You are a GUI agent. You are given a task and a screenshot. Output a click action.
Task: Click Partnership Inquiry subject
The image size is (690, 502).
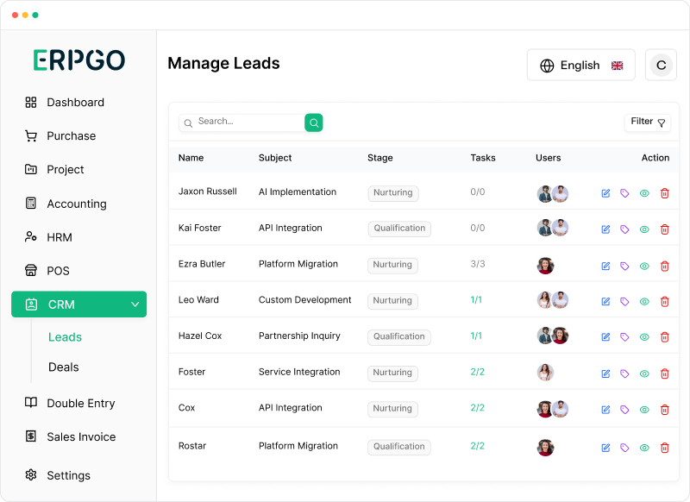click(x=299, y=336)
